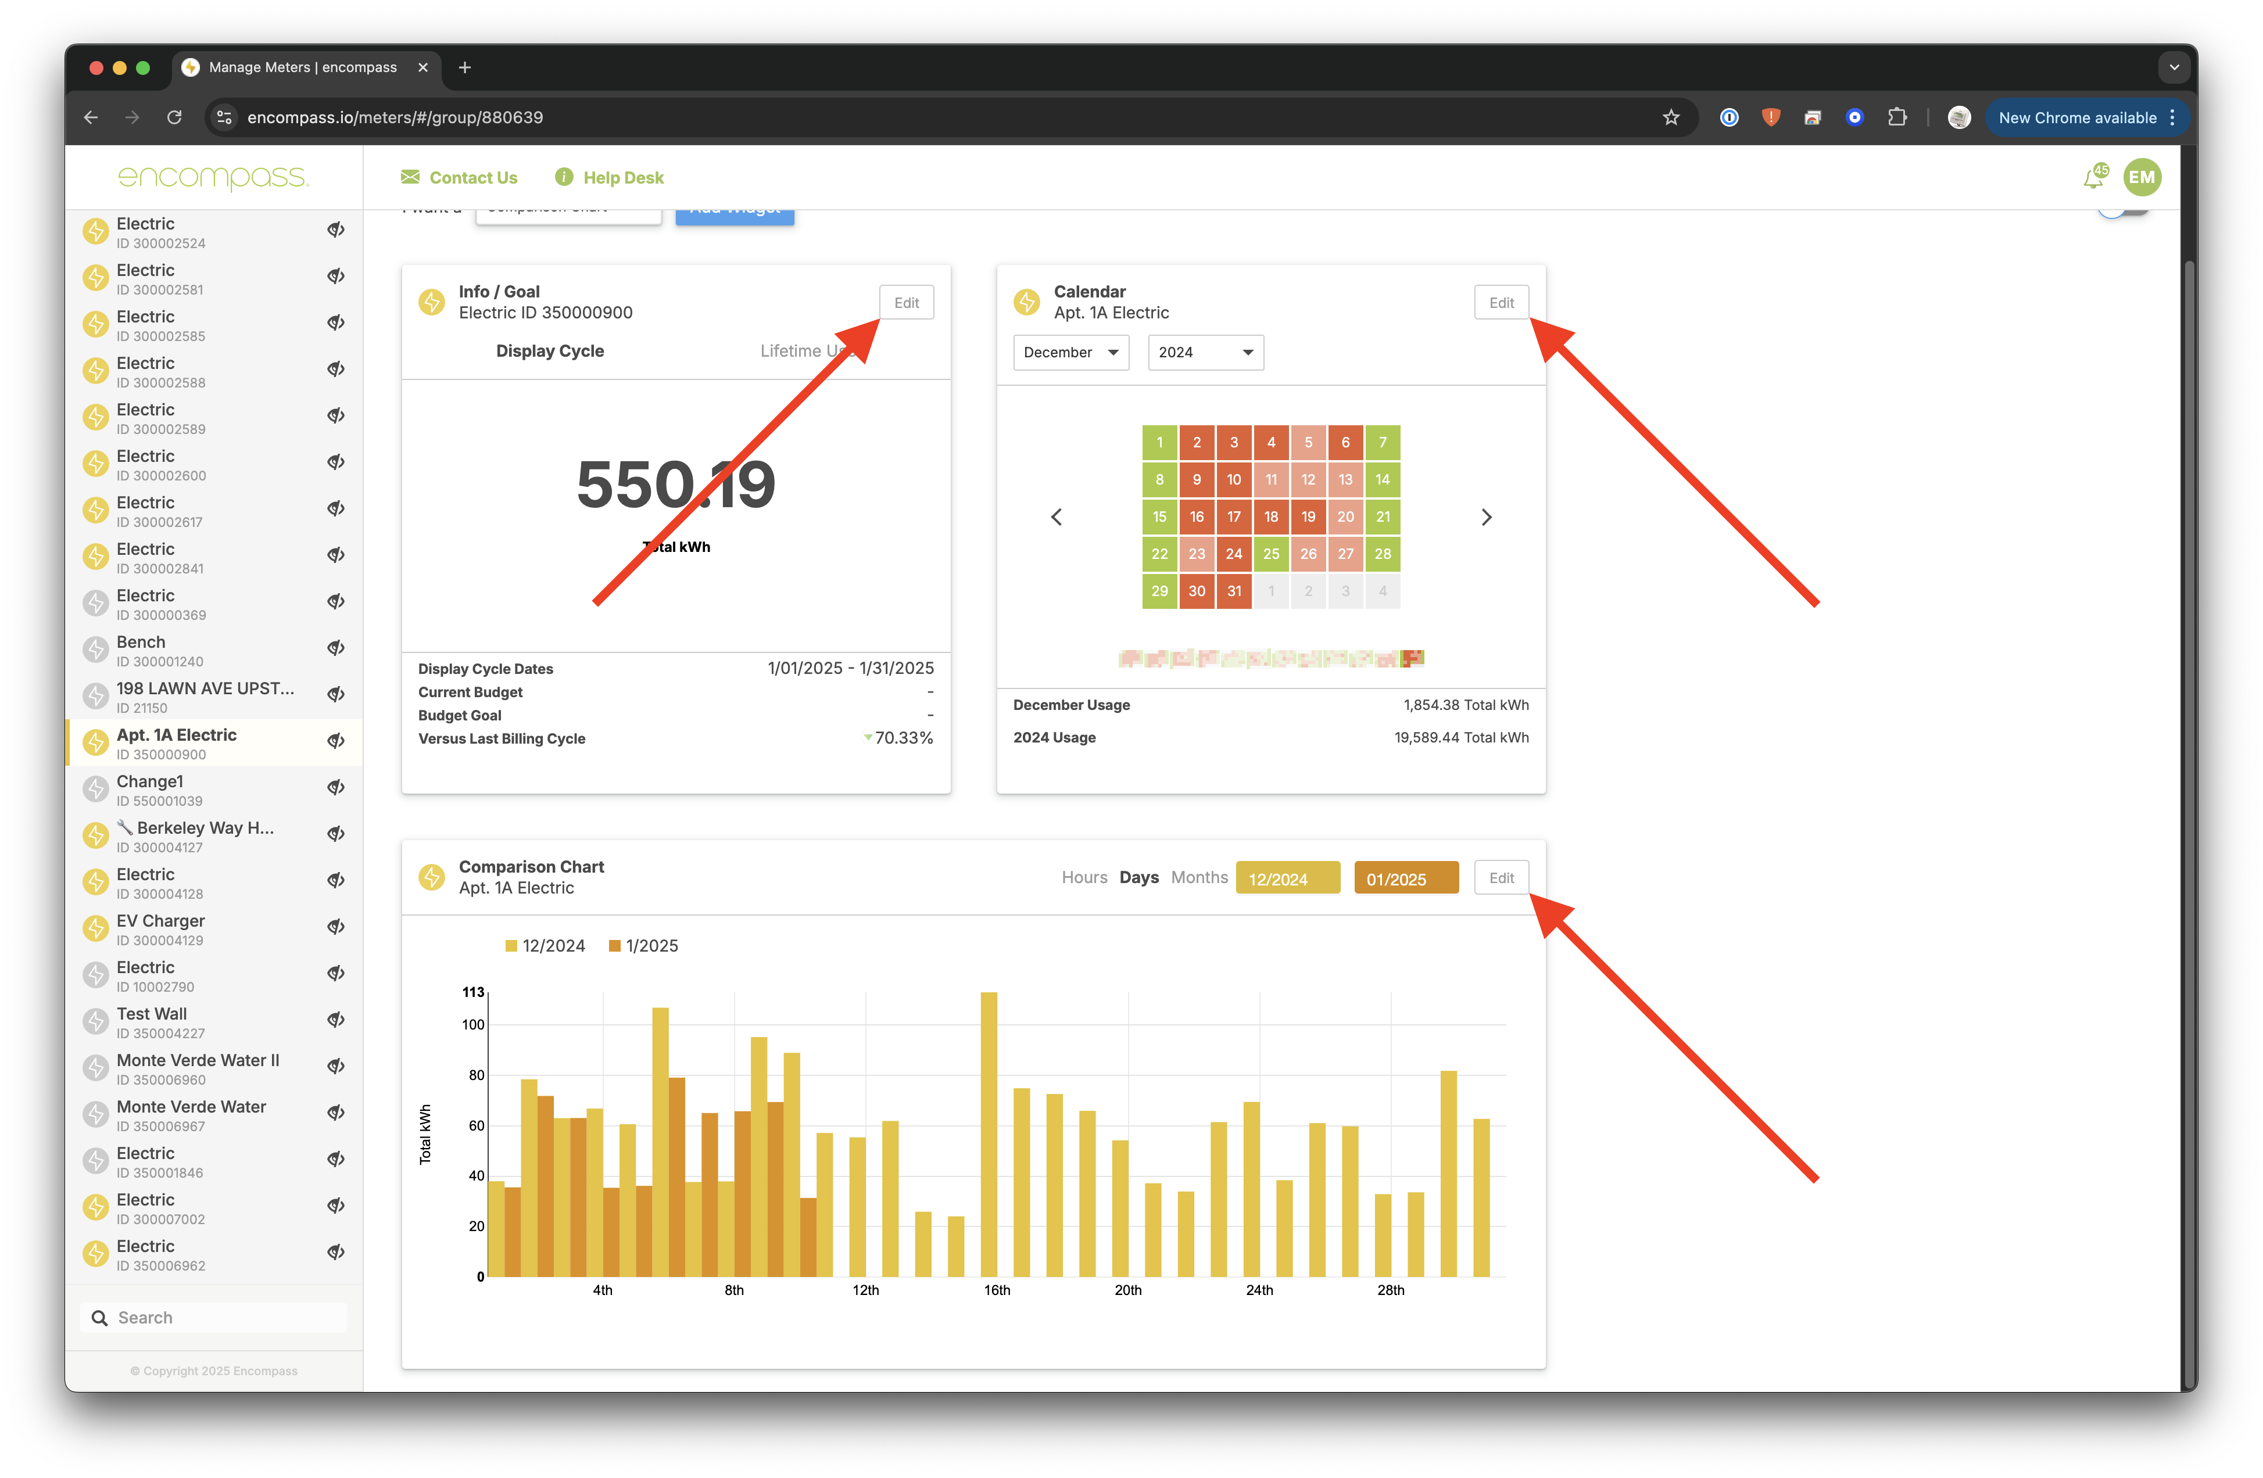Open the 2024 year dropdown

coord(1205,353)
